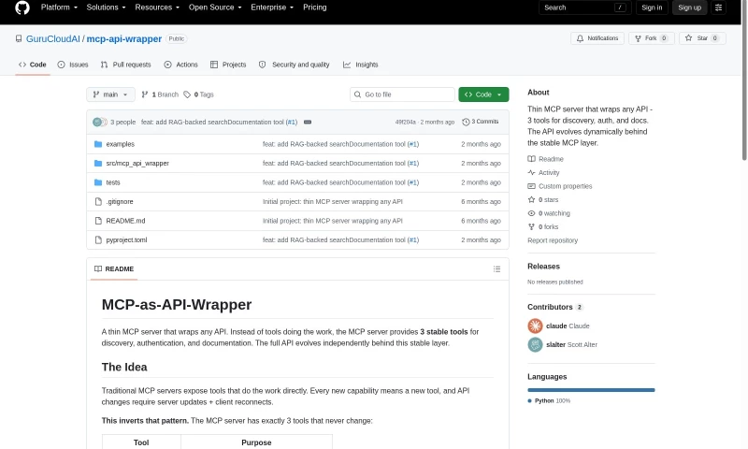Screen dimensions: 748x449
Task: Click the 3 people contributor avatars
Action: (100, 123)
